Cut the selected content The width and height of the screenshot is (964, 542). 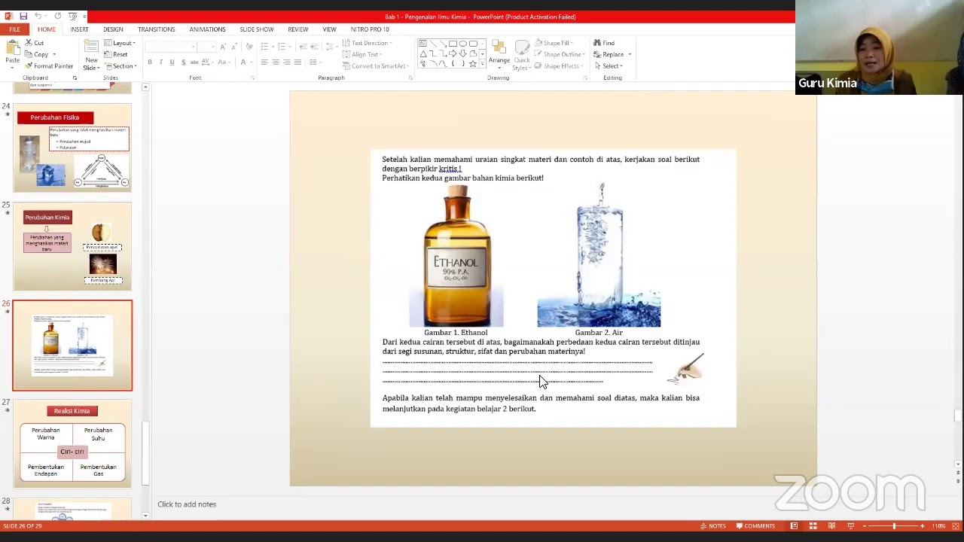point(34,43)
